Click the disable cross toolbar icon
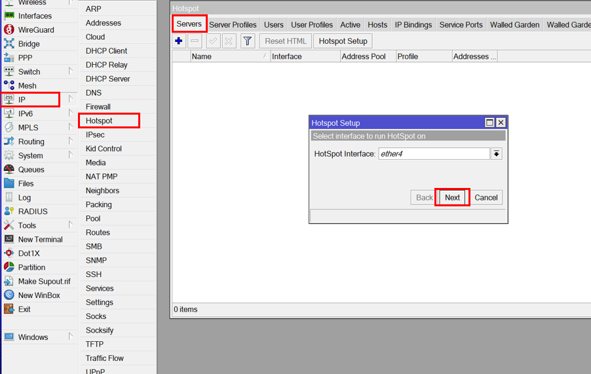 coord(229,41)
